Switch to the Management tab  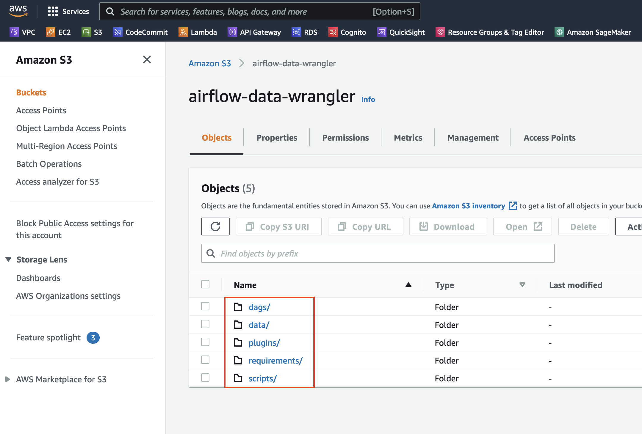(473, 138)
